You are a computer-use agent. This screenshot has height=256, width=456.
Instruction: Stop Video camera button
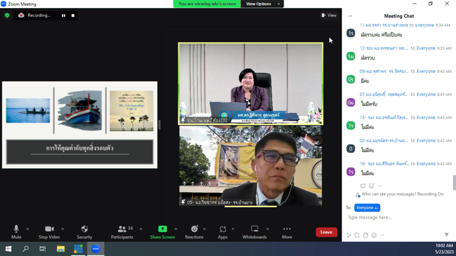(49, 232)
